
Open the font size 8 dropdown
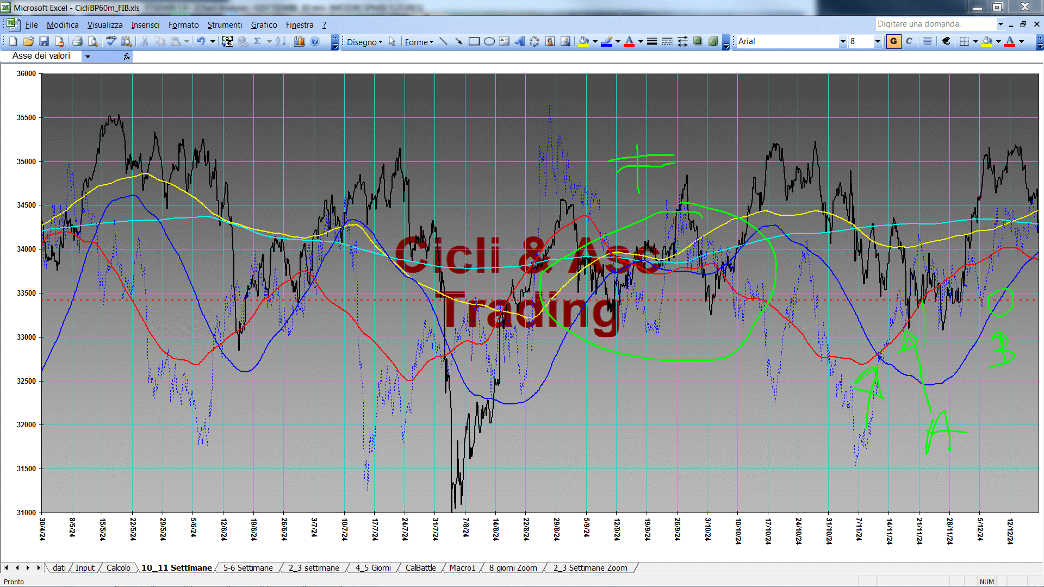pos(877,41)
